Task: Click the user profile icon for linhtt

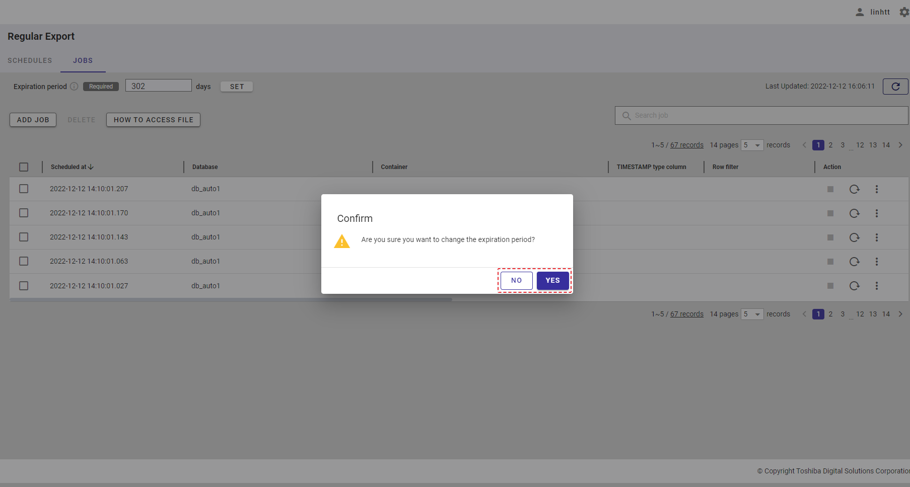Action: [860, 12]
